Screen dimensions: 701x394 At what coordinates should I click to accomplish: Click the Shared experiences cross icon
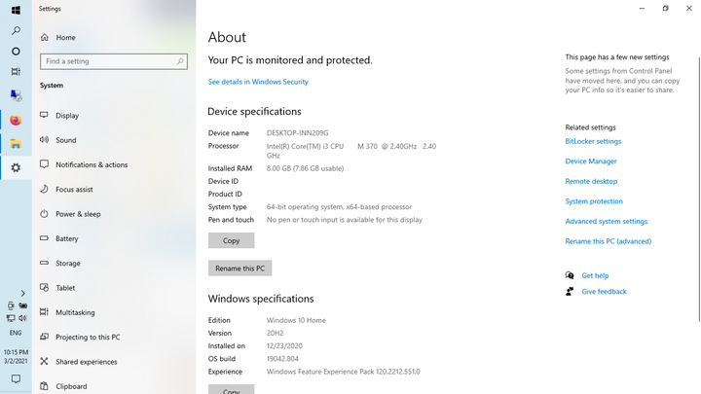point(44,361)
